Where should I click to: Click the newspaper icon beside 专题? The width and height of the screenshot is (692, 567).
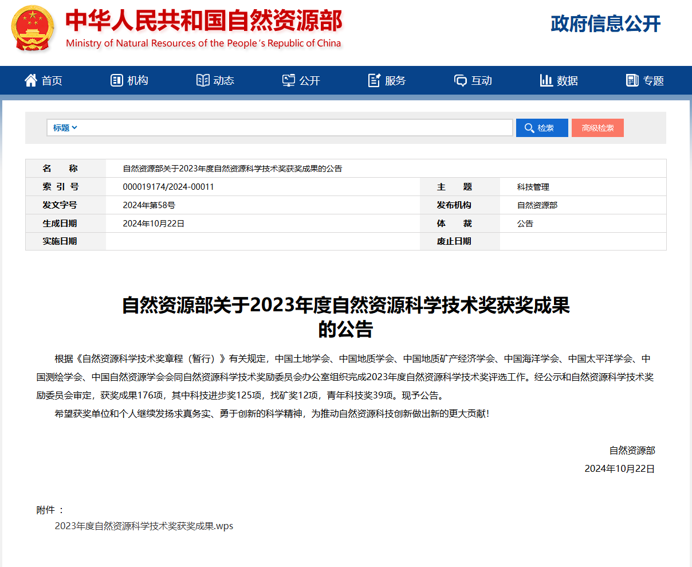point(632,80)
